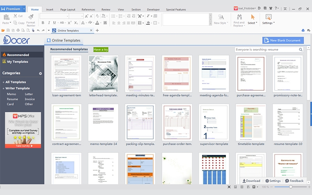
Task: Click the Format Painter brush icon
Action: pos(30,16)
